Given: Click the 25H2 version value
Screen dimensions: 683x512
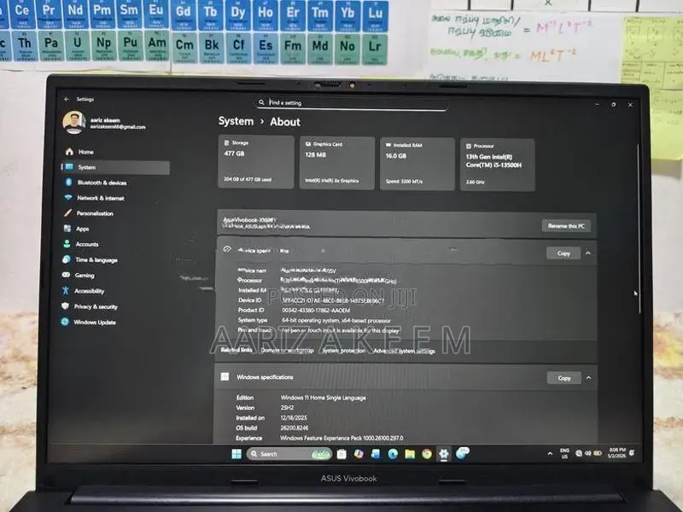Looking at the screenshot, I should pos(287,408).
